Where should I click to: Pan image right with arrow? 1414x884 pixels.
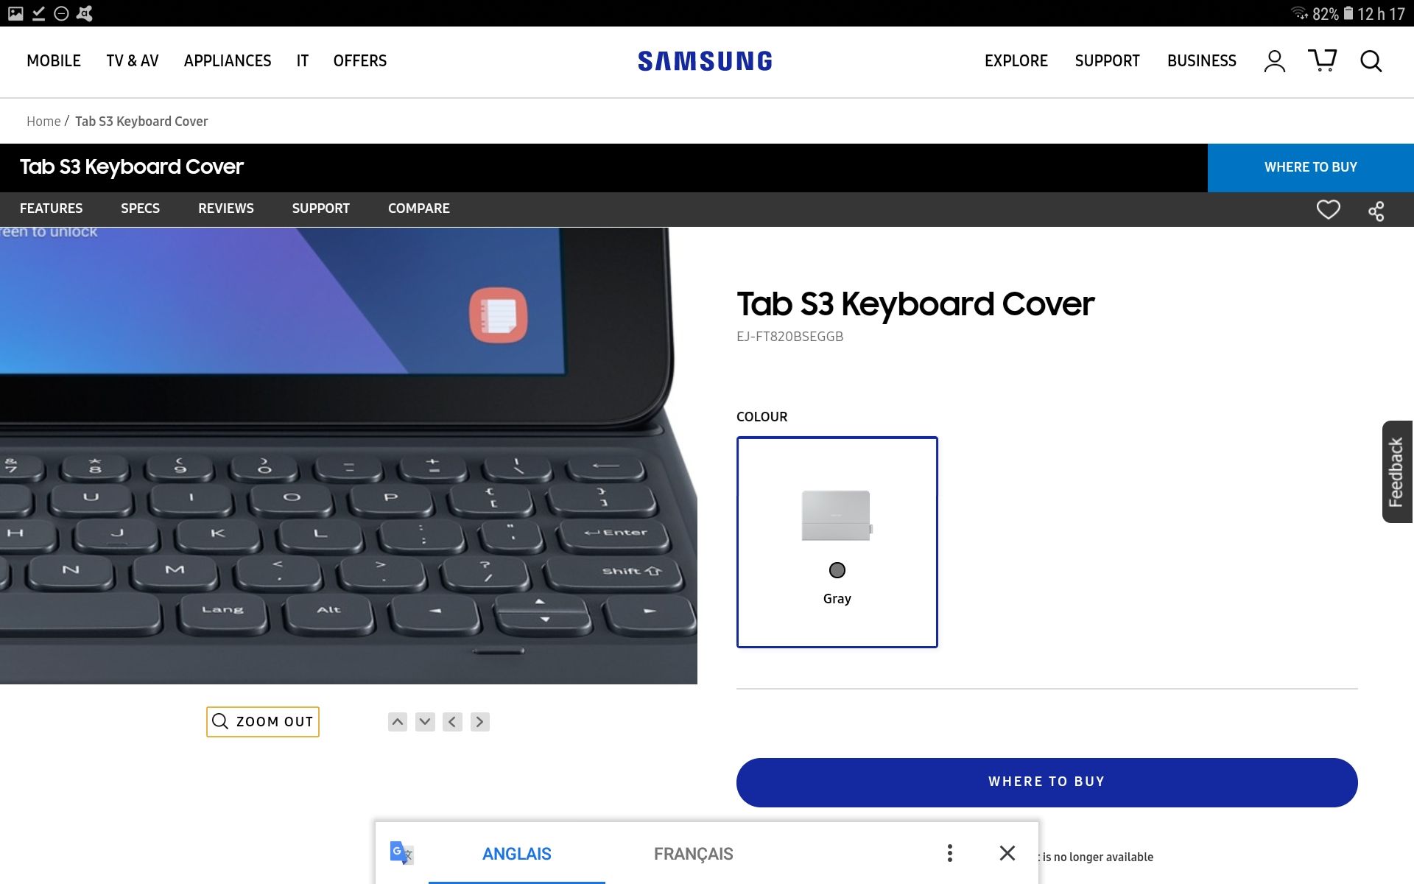[x=480, y=722]
